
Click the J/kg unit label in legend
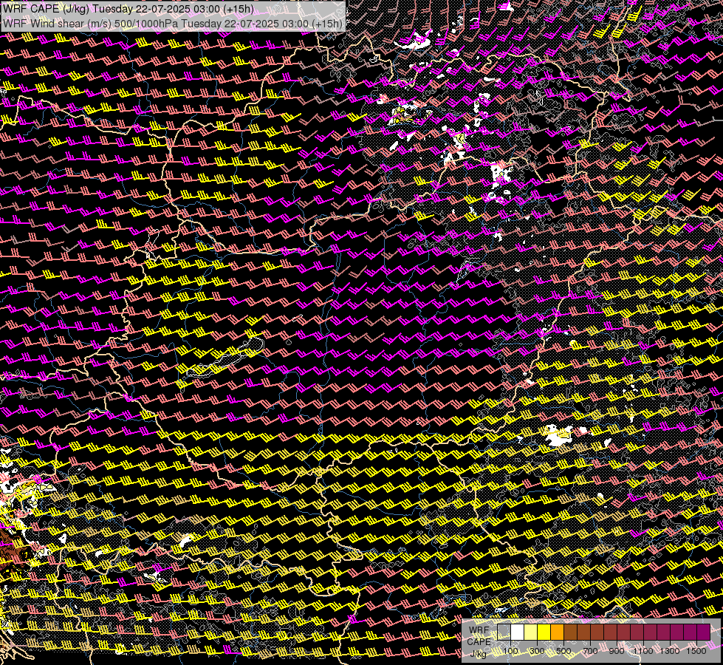(x=479, y=654)
